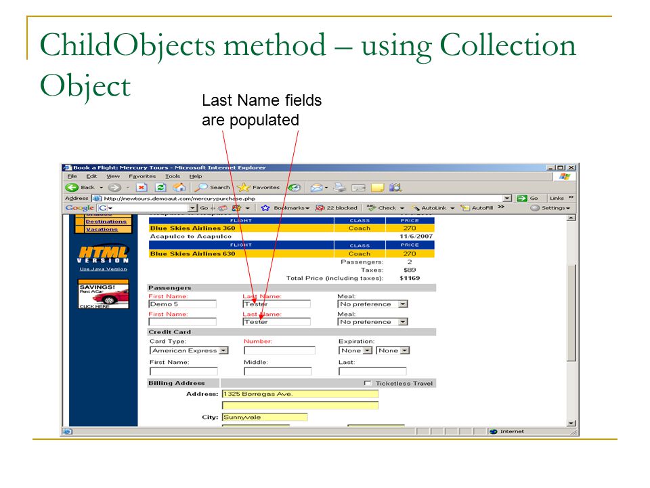Click the credit card Last name field
The width and height of the screenshot is (650, 488).
(x=372, y=371)
